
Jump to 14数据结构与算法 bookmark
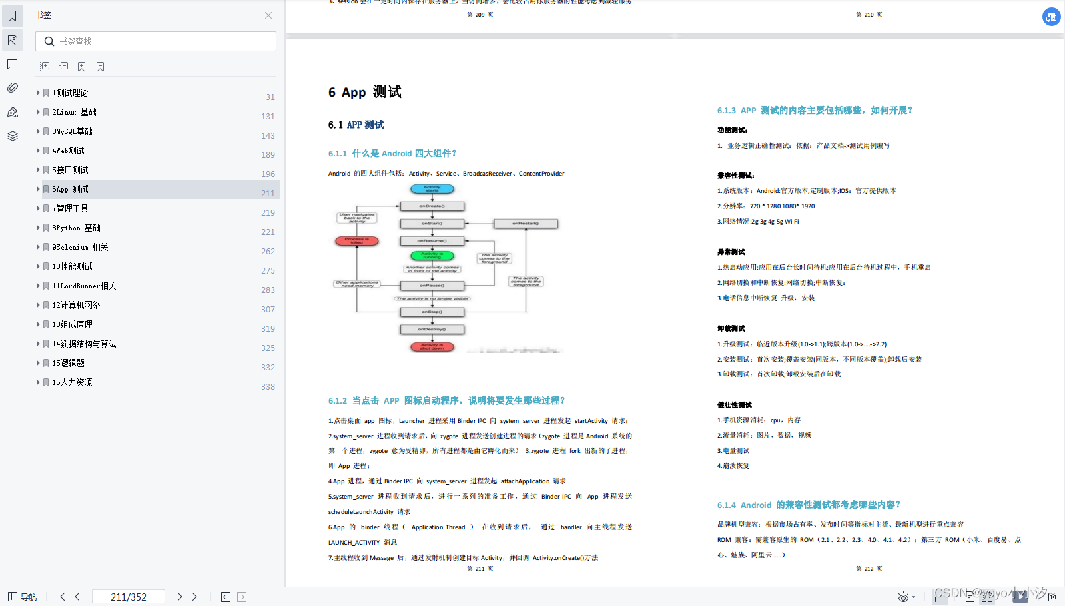point(84,344)
